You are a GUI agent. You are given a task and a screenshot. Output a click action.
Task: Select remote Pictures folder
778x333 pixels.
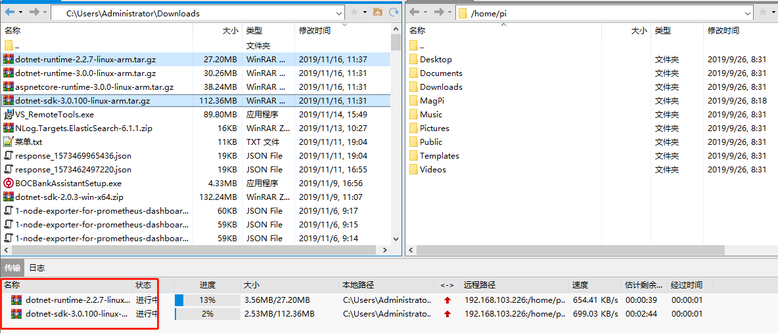tap(592, 128)
